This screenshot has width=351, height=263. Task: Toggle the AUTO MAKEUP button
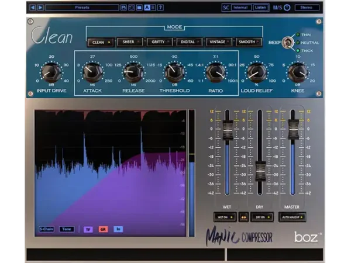292,217
